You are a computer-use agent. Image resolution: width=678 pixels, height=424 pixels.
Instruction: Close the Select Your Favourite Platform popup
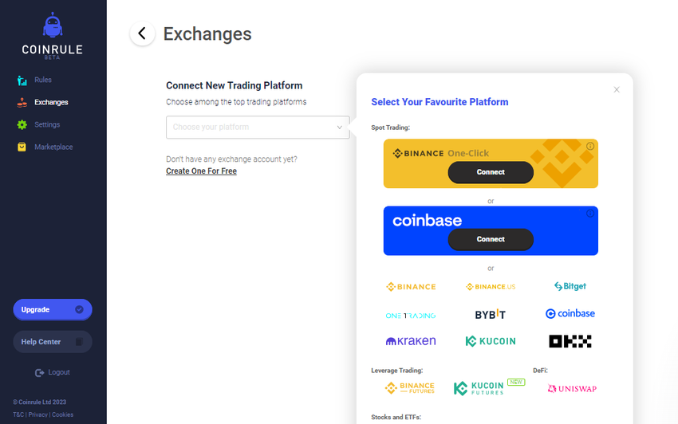point(617,90)
